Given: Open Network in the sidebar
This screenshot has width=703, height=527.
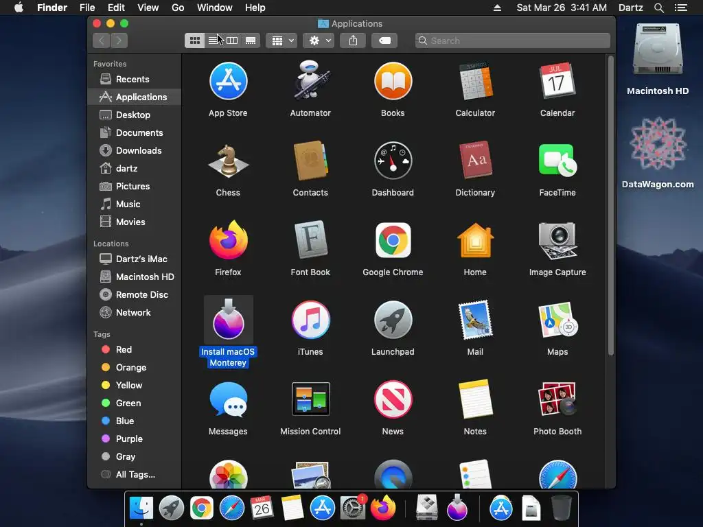Looking at the screenshot, I should tap(135, 313).
